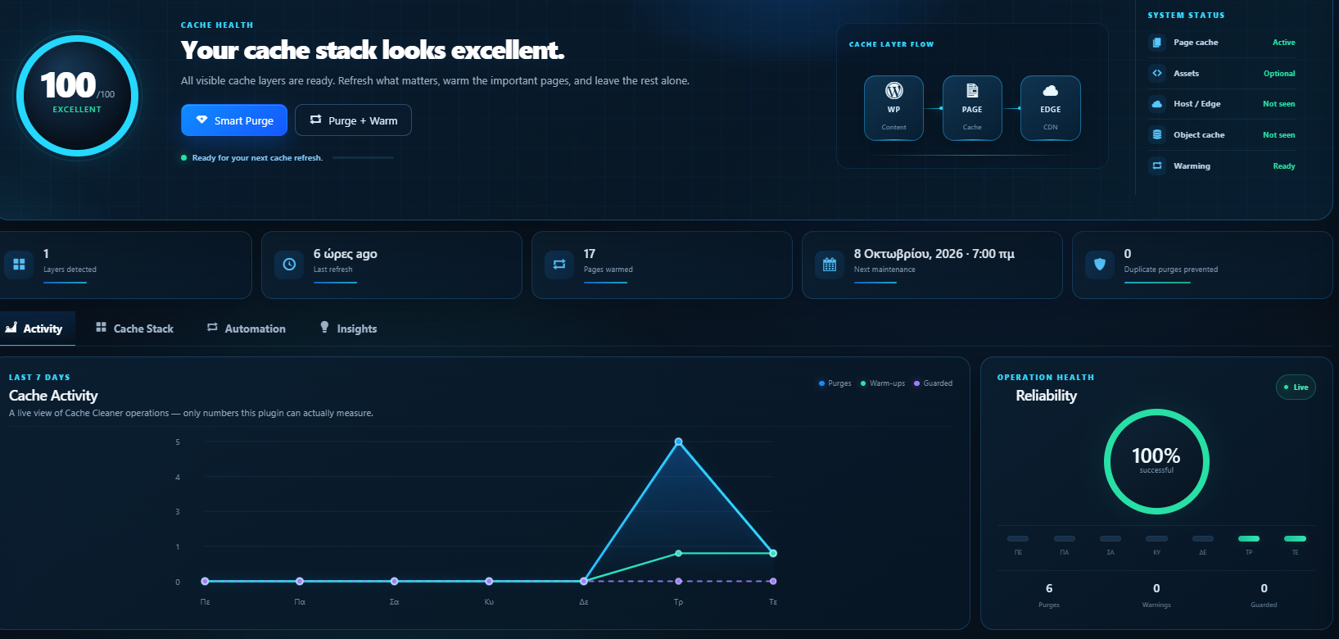The height and width of the screenshot is (639, 1339).
Task: Switch to the Activity tab
Action: point(35,329)
